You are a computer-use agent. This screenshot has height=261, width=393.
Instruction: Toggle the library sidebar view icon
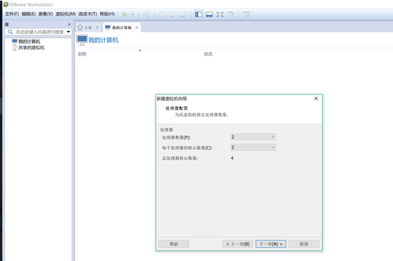coord(199,14)
